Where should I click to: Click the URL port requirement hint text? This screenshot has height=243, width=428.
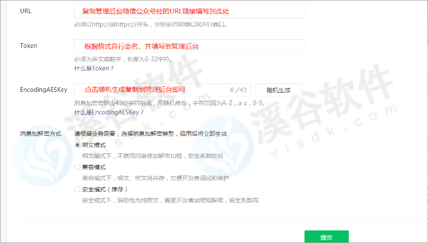pyautogui.click(x=151, y=25)
